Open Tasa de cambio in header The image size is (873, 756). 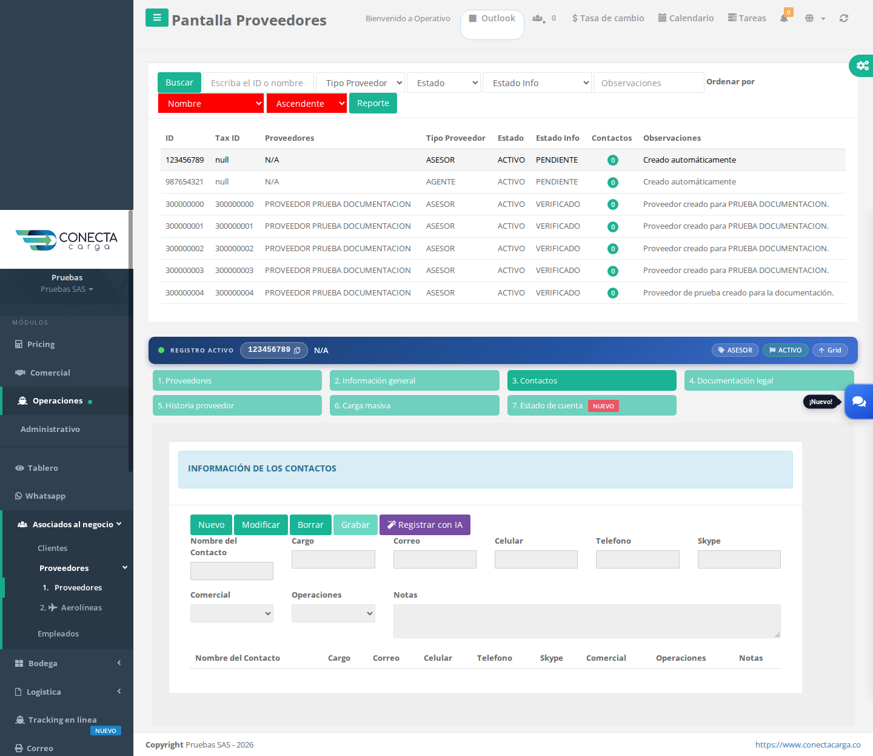click(x=608, y=18)
